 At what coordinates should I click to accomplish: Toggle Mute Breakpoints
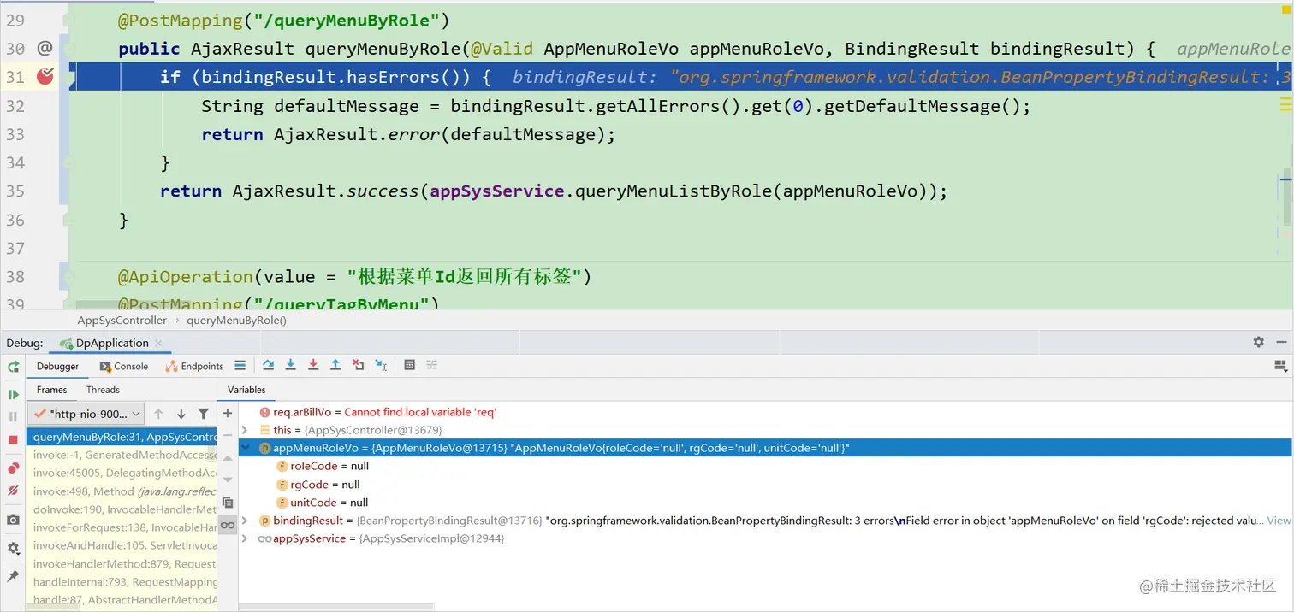[13, 491]
